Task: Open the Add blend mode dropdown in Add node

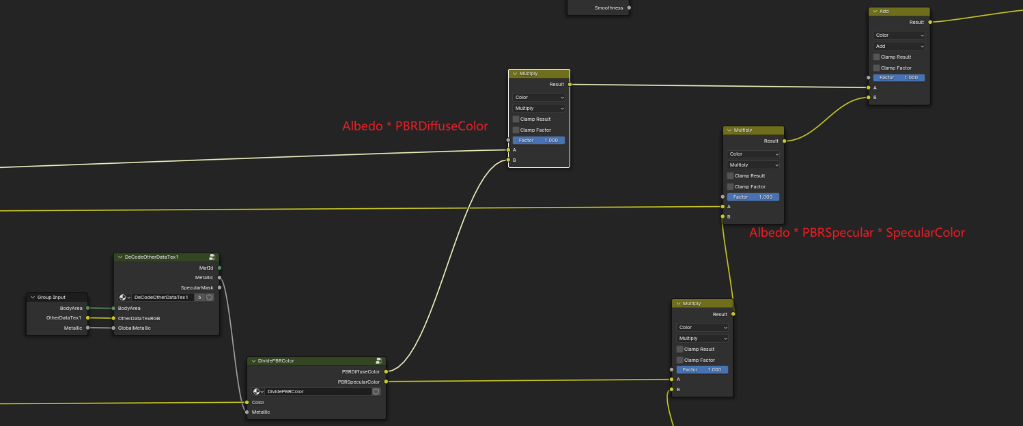Action: pyautogui.click(x=899, y=46)
